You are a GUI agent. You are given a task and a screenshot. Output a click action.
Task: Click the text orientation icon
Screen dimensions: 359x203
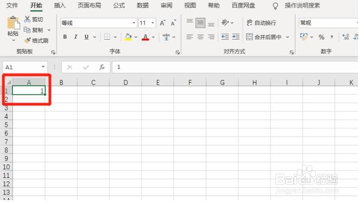coord(225,23)
